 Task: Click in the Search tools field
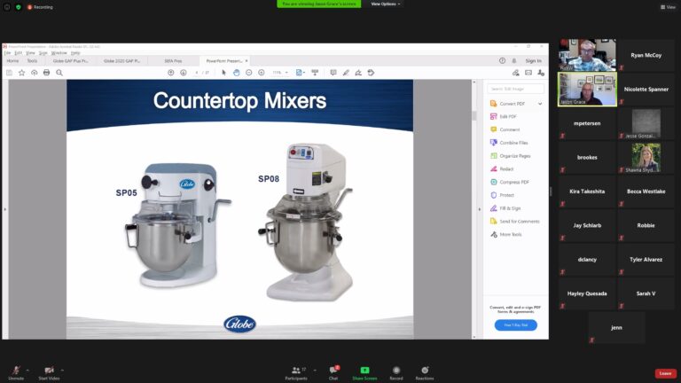click(515, 89)
